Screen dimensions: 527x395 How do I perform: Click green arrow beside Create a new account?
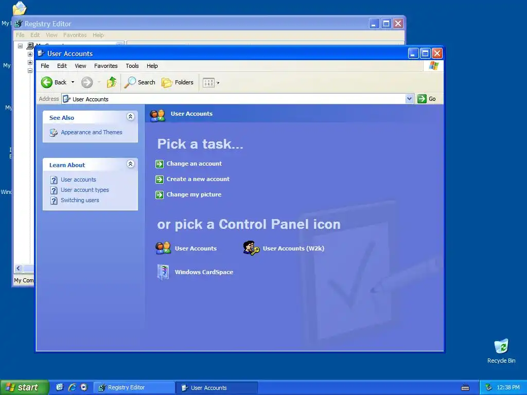[160, 179]
